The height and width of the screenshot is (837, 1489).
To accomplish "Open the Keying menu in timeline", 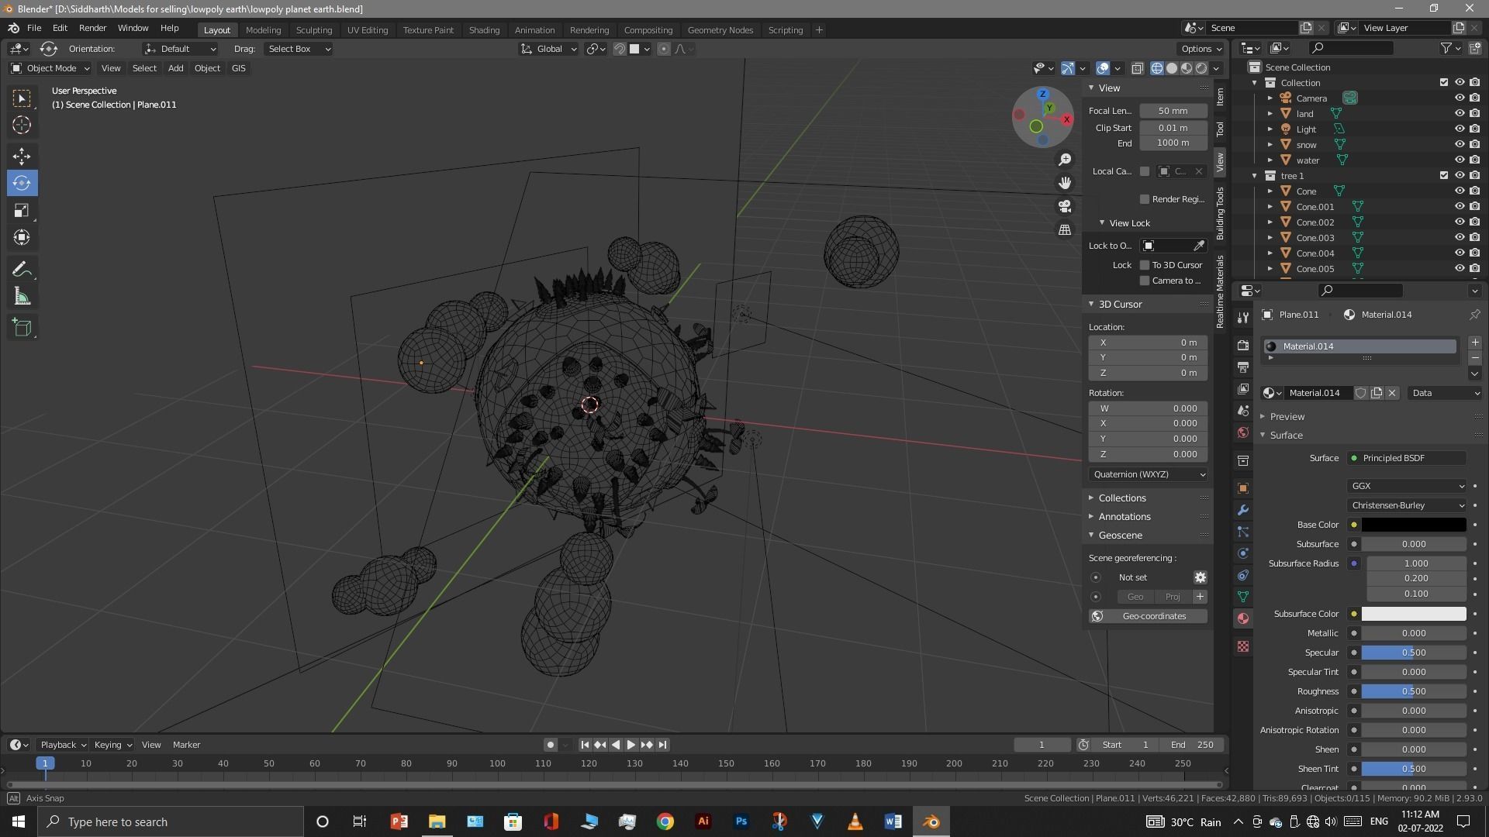I will (x=112, y=745).
